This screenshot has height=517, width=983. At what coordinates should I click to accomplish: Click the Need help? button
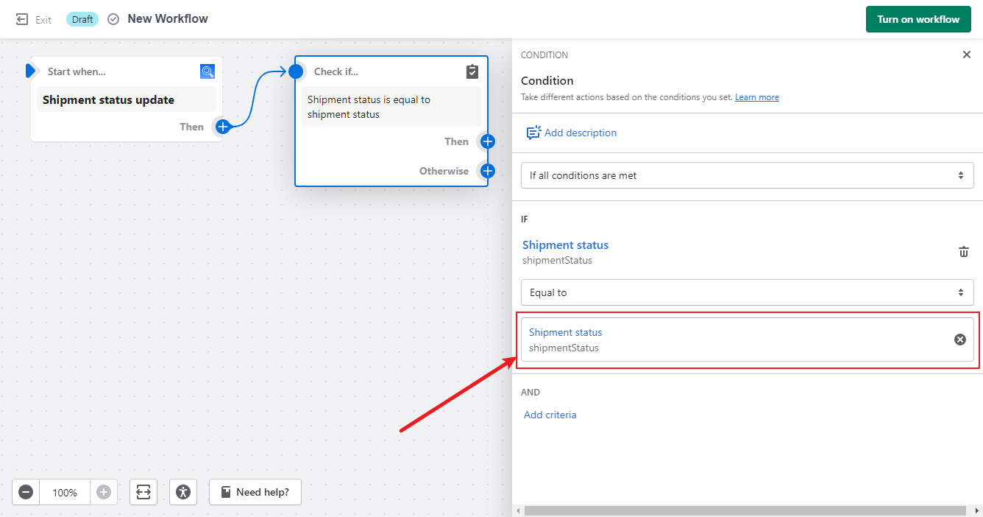point(255,492)
